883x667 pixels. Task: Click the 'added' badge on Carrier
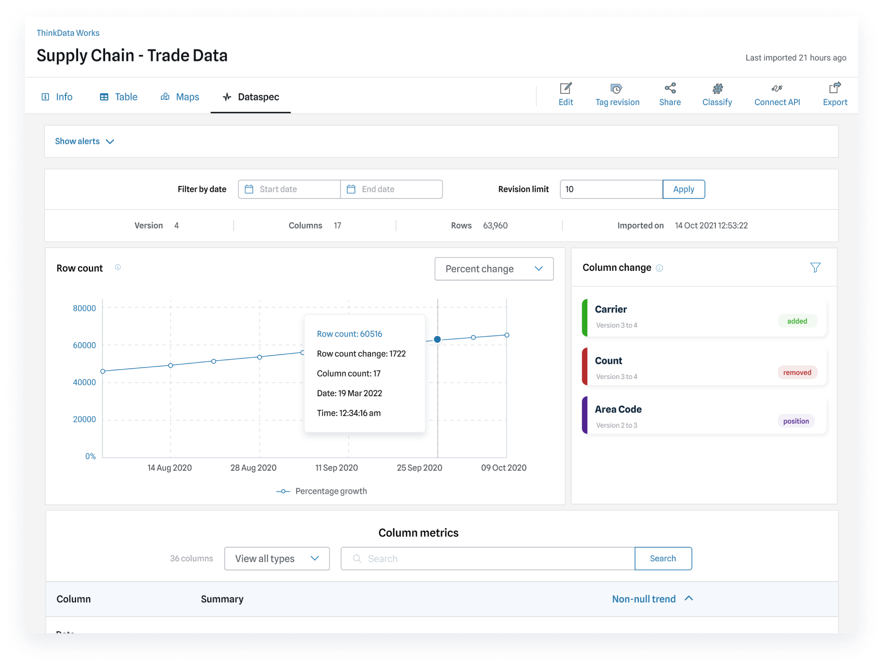[x=797, y=321]
